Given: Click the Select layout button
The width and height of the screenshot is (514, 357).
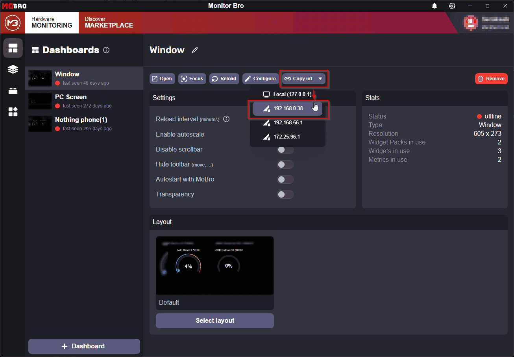Looking at the screenshot, I should (x=215, y=321).
